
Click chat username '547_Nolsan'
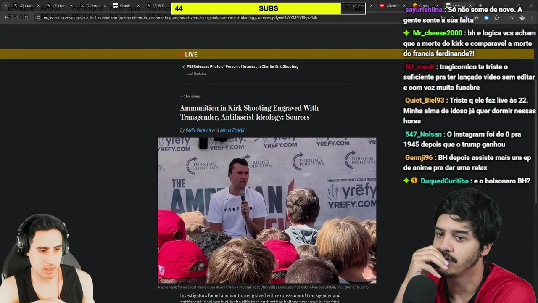tap(423, 134)
